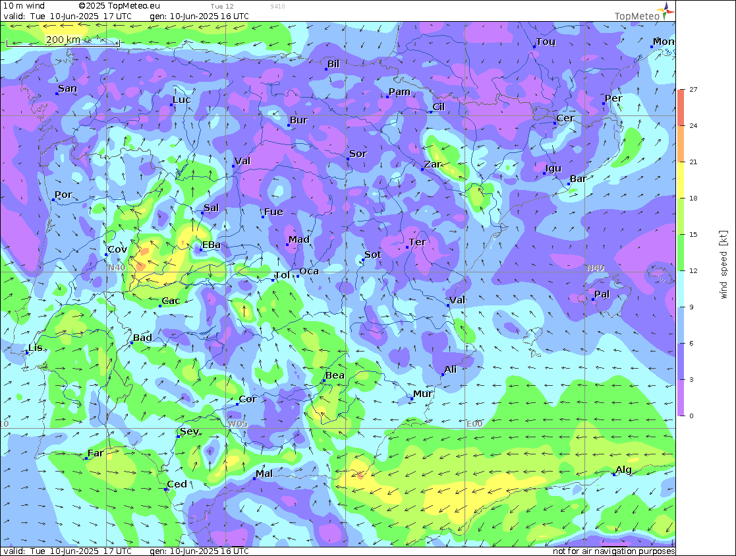Click the Pam city label
Viewport: 736px width, 556px height.
399,92
